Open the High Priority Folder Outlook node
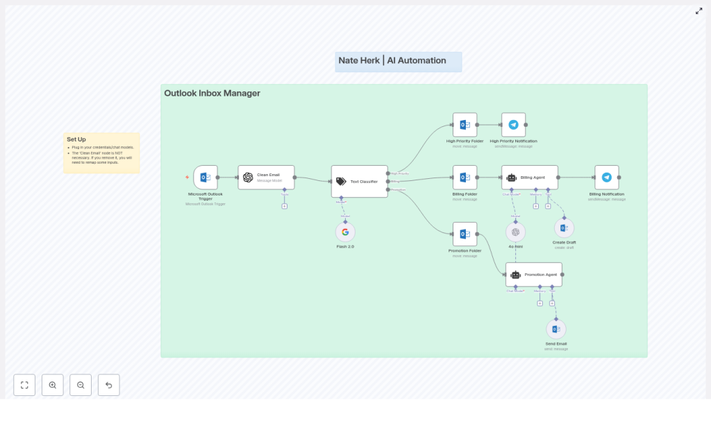 click(465, 125)
